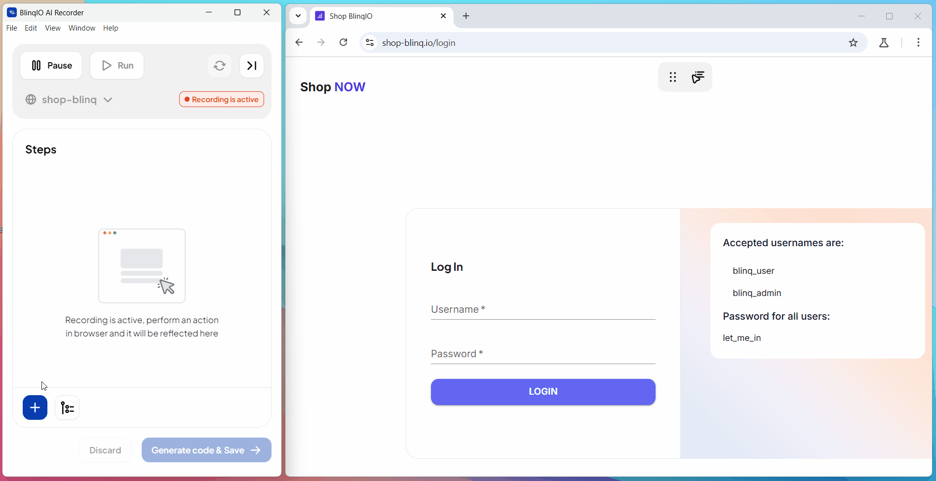Screen dimensions: 936x481
Task: Open the step list icon beside plus
Action: (67, 407)
